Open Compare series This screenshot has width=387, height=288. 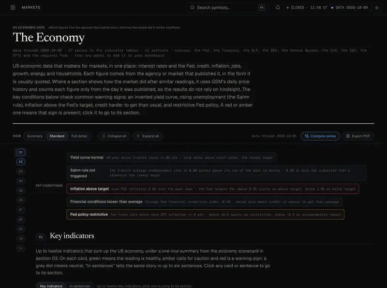pos(320,136)
